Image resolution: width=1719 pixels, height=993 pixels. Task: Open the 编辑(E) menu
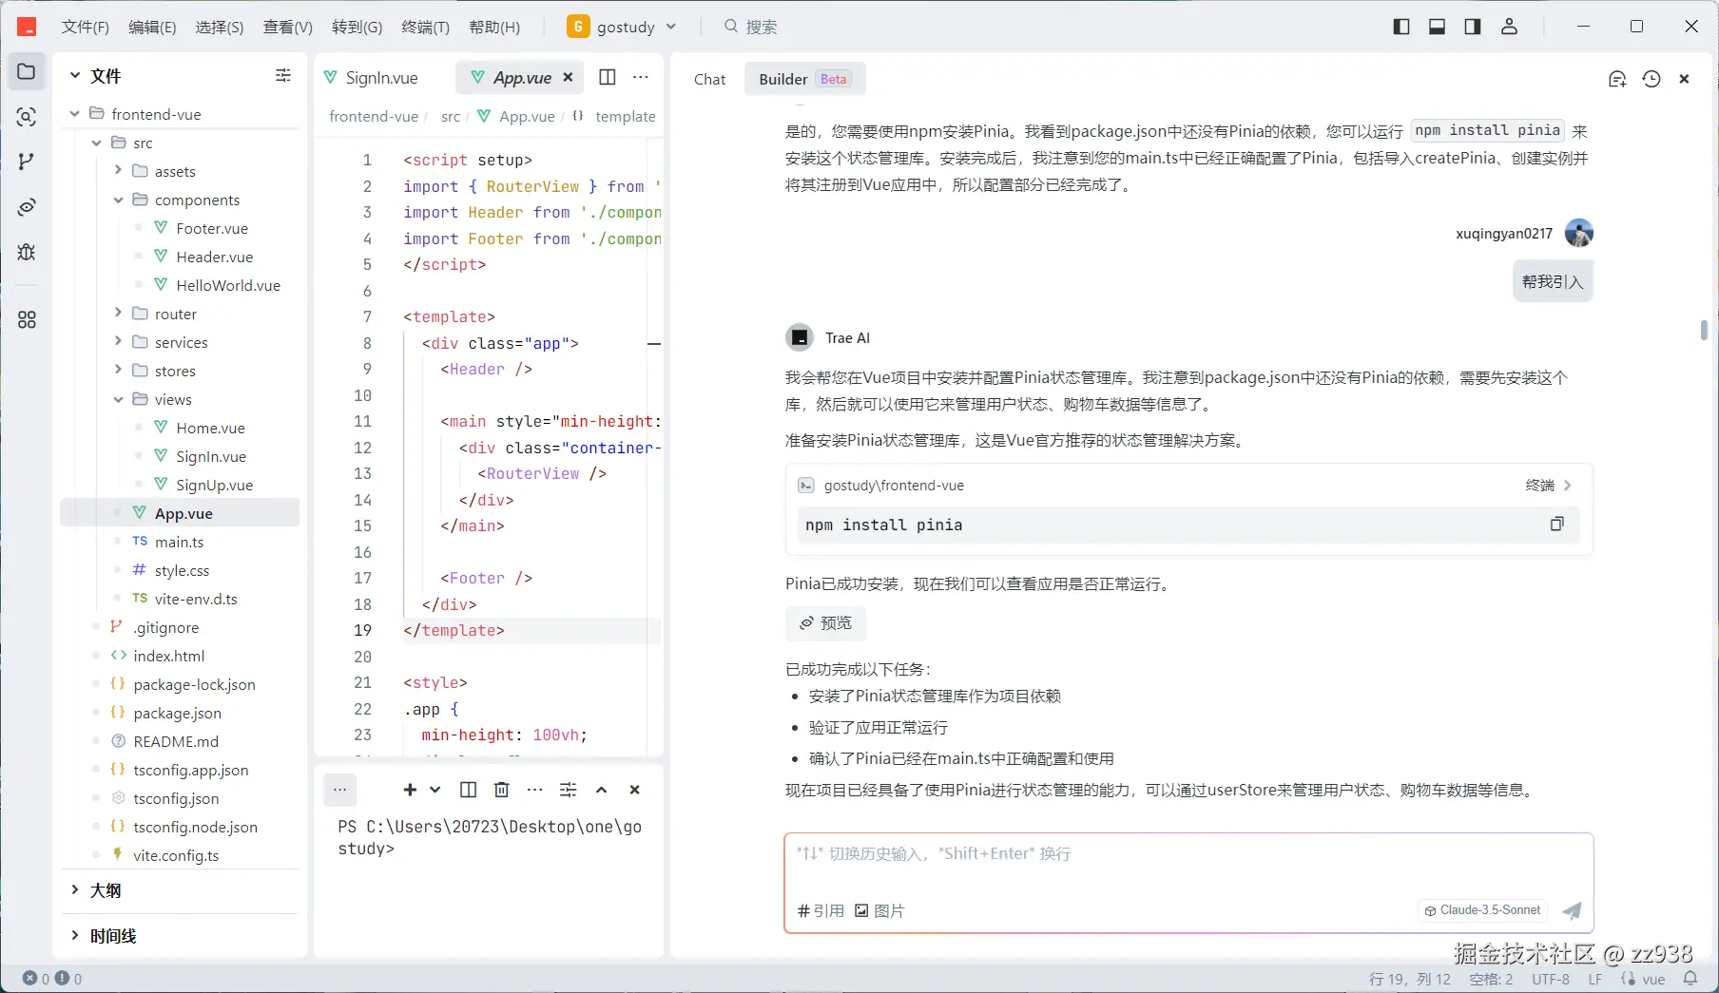152,27
